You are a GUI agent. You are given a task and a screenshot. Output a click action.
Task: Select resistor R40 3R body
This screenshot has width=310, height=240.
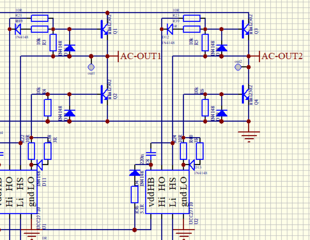200,151
